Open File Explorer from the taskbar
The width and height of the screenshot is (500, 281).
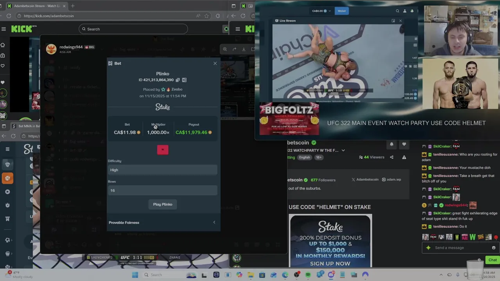(x=250, y=275)
